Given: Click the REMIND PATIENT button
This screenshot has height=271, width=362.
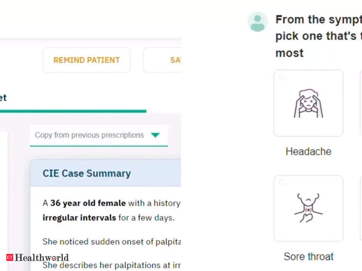Looking at the screenshot, I should 87,60.
